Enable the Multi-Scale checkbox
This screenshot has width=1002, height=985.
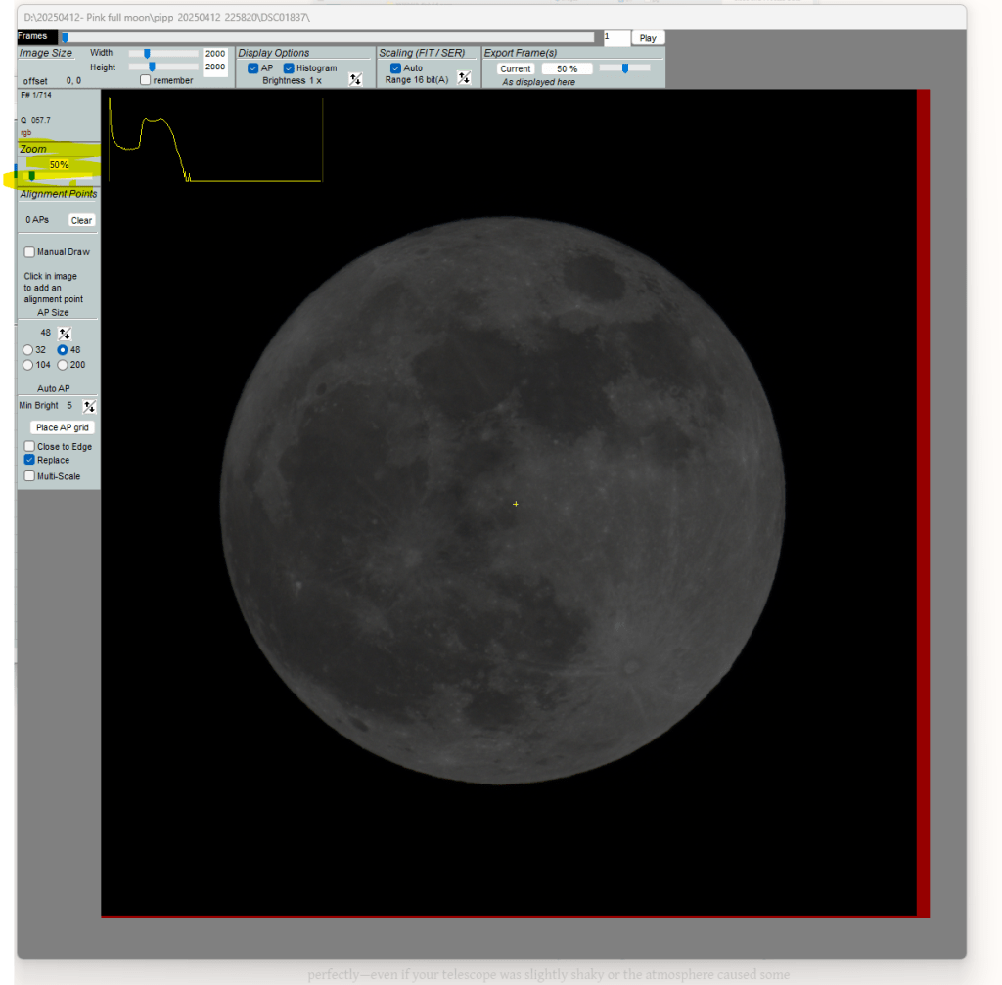pyautogui.click(x=29, y=476)
